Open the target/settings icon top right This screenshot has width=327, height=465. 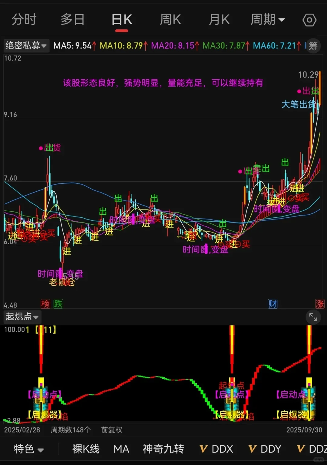309,20
